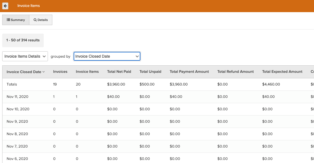Image resolution: width=314 pixels, height=163 pixels.
Task: Click the Total Unpaid column header
Action: point(150,71)
